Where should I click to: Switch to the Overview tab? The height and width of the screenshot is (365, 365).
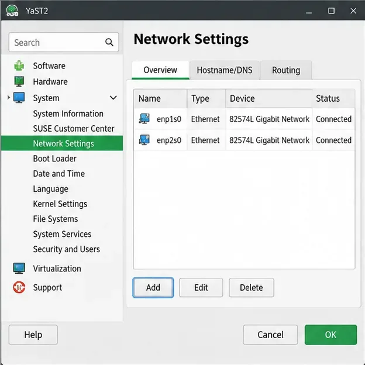(160, 70)
